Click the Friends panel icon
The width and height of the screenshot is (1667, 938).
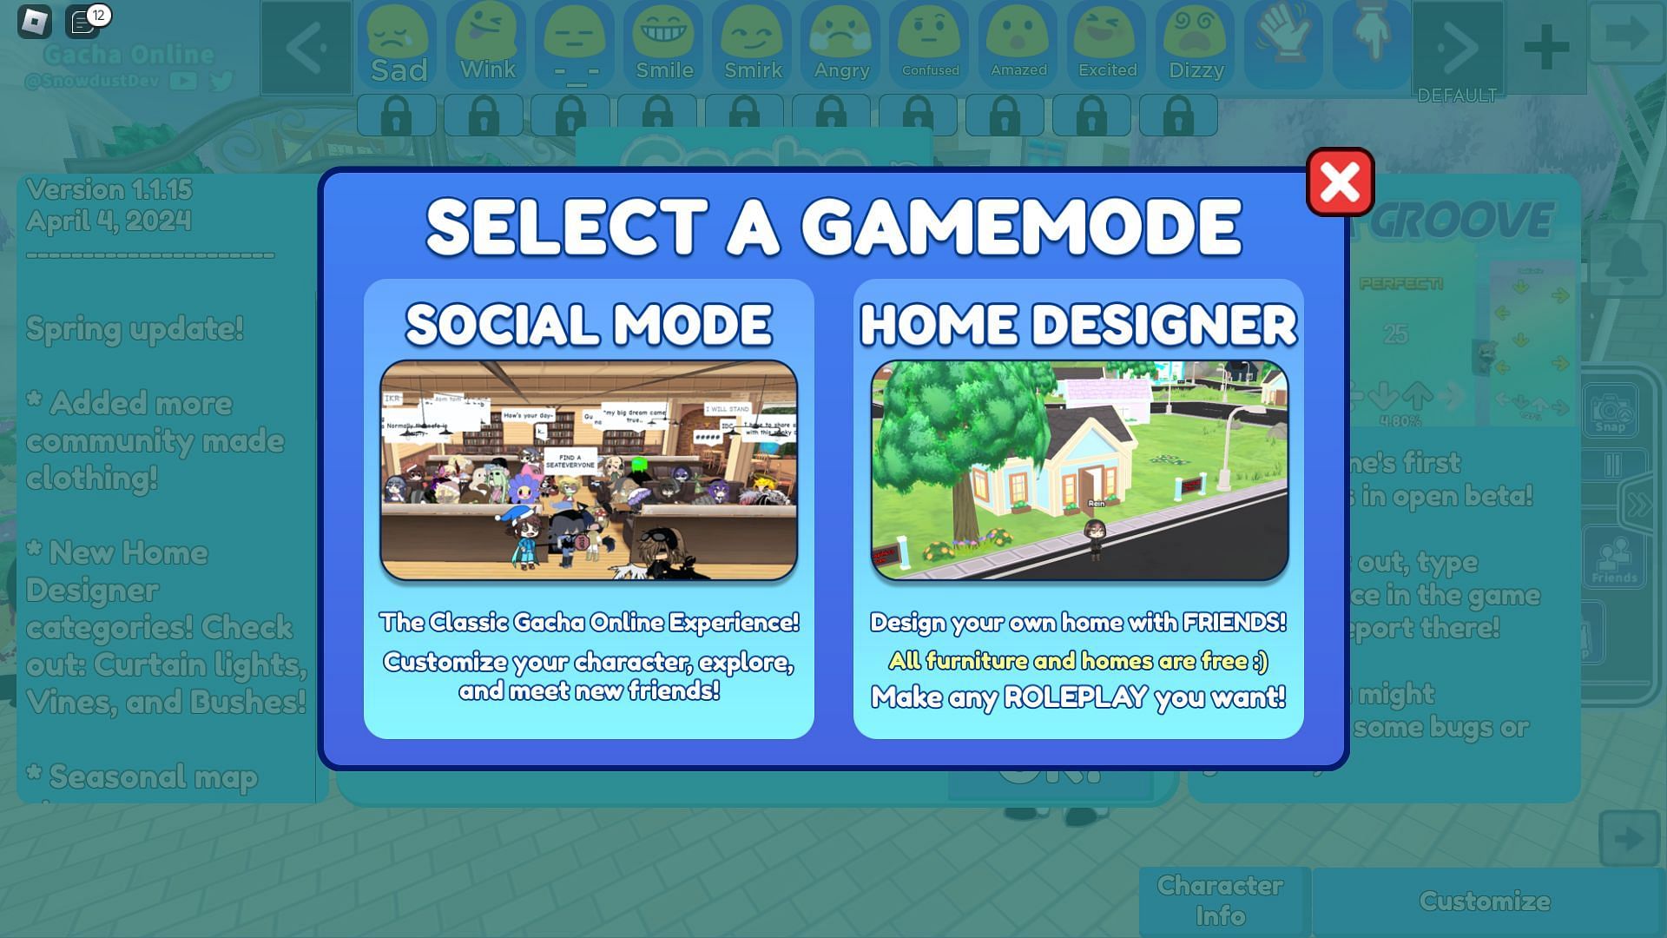[1612, 564]
